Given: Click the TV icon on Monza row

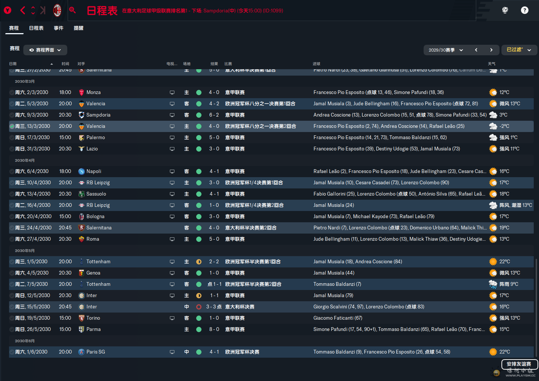Looking at the screenshot, I should click(x=172, y=93).
